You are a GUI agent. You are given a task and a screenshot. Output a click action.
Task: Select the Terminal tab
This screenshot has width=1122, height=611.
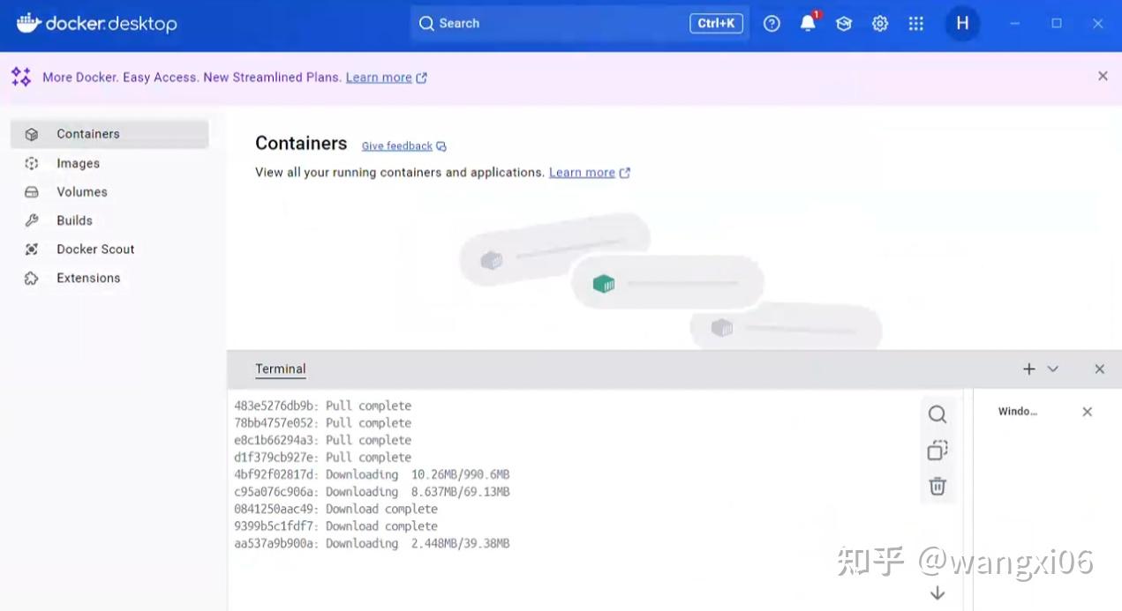[281, 369]
